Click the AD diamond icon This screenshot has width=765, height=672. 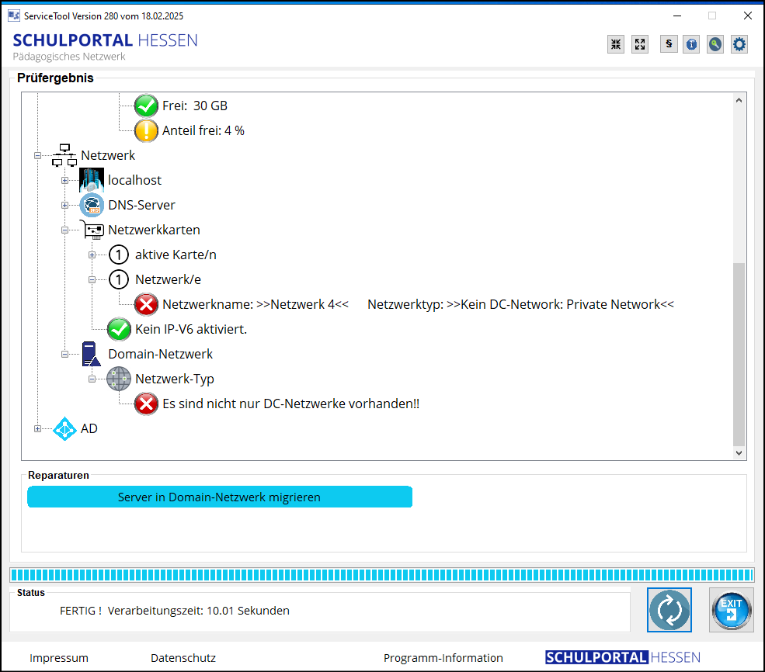[64, 429]
